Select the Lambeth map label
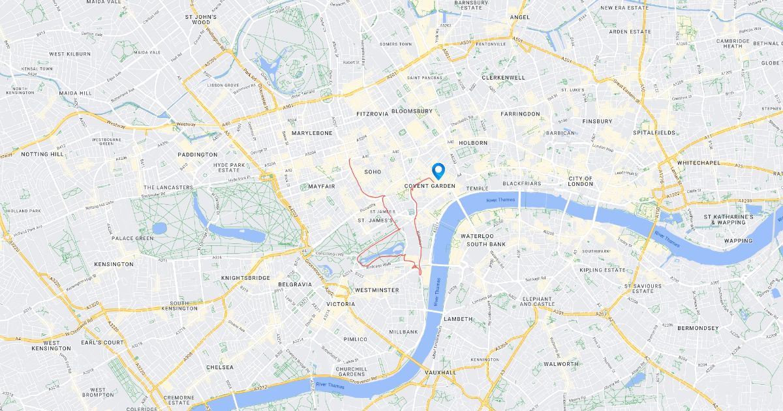 click(x=458, y=319)
